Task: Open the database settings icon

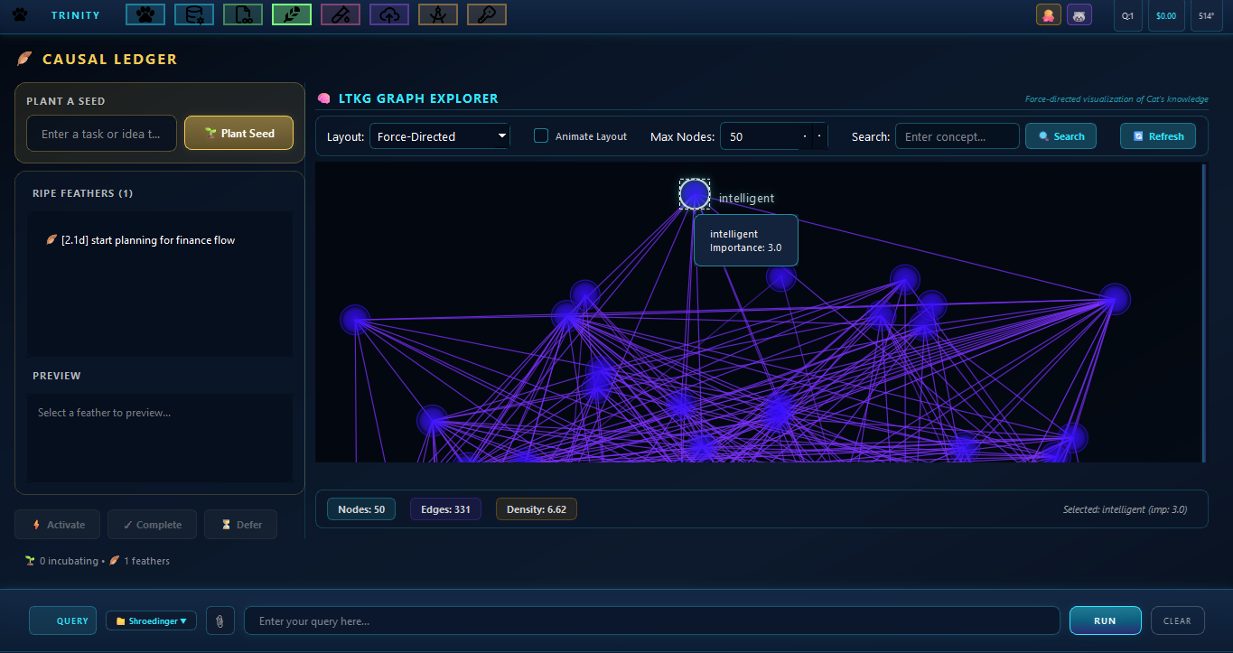Action: pyautogui.click(x=193, y=14)
